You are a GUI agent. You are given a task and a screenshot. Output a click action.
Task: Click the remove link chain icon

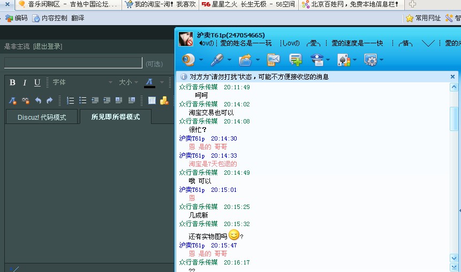tap(25, 100)
